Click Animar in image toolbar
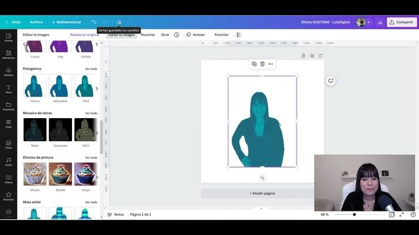Image resolution: width=419 pixels, height=235 pixels. (196, 35)
